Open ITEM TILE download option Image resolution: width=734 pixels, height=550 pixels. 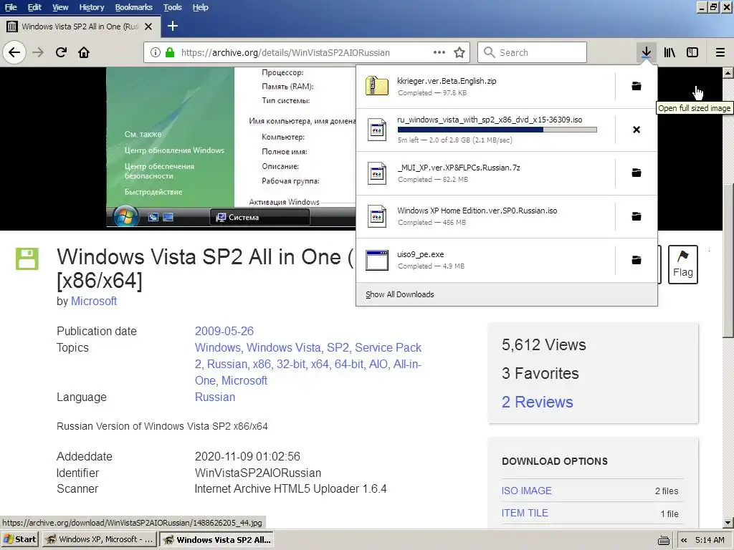[x=525, y=513]
